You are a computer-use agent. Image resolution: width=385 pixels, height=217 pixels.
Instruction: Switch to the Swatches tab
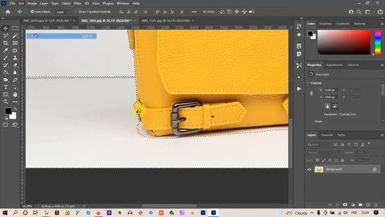325,24
